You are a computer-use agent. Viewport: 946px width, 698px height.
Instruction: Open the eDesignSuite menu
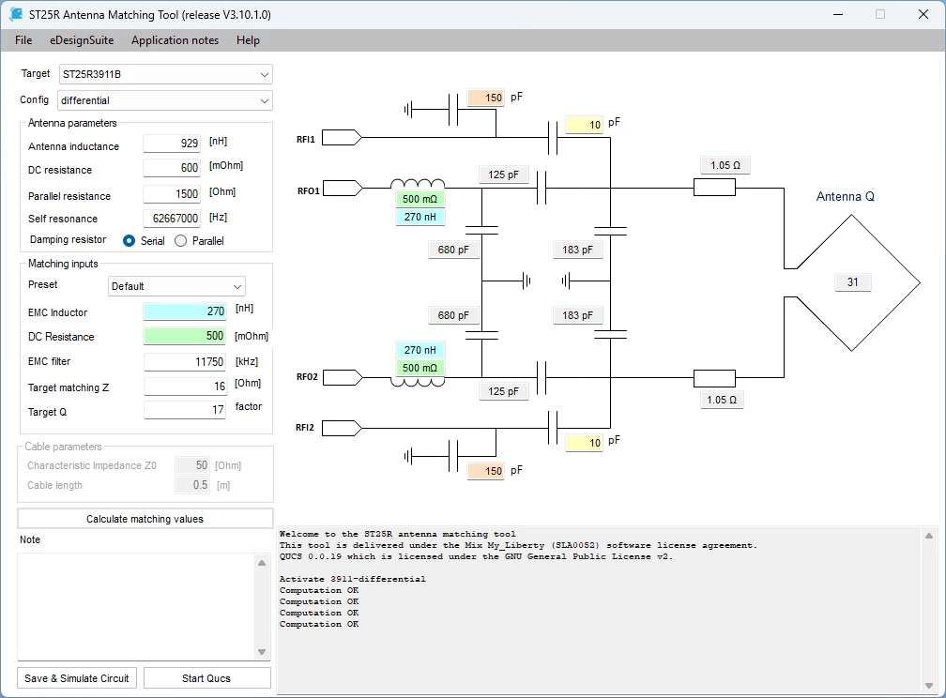(x=82, y=40)
